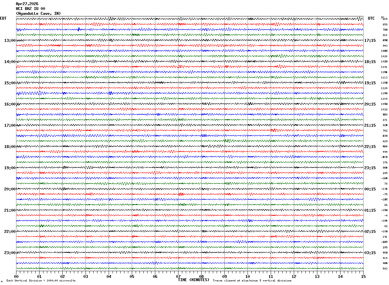The height and width of the screenshot is (285, 389).
Task: Click DC offset value 943
Action: 385,46
